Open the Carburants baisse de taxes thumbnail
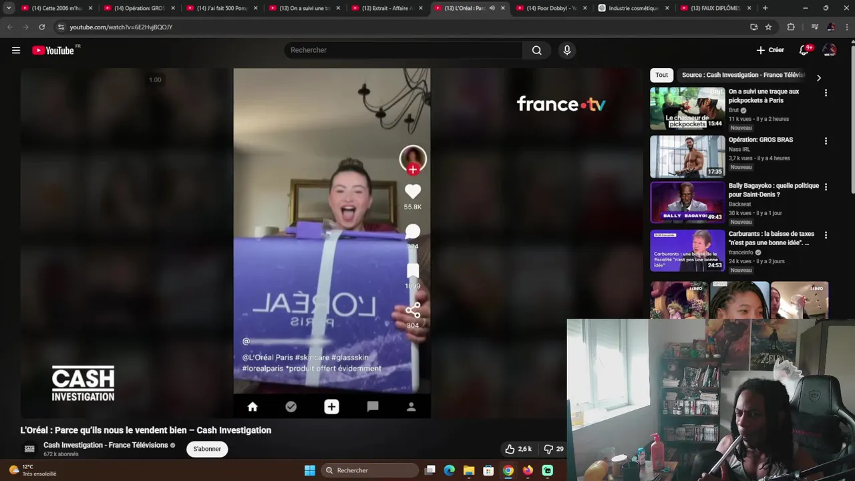This screenshot has height=481, width=855. 687,251
